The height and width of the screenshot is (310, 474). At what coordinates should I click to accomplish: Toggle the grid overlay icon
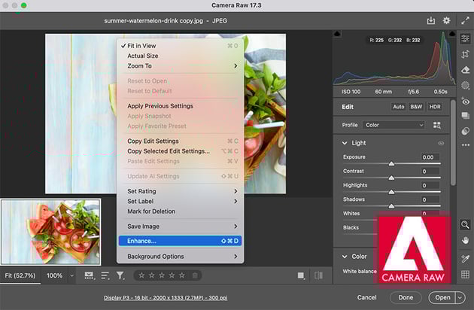pyautogui.click(x=465, y=275)
